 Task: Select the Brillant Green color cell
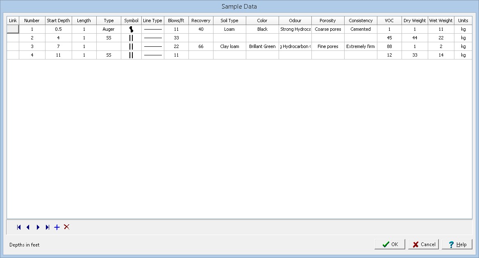tap(262, 46)
